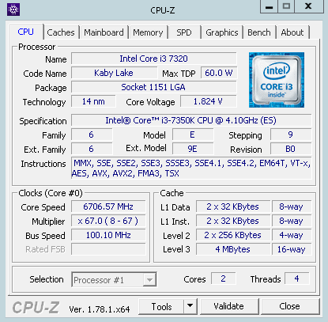Click the Intel Core i3 inside logo

coord(277,80)
